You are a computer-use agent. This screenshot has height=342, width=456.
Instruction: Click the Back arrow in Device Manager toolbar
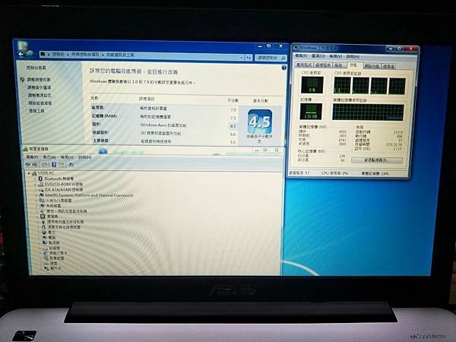(28, 165)
